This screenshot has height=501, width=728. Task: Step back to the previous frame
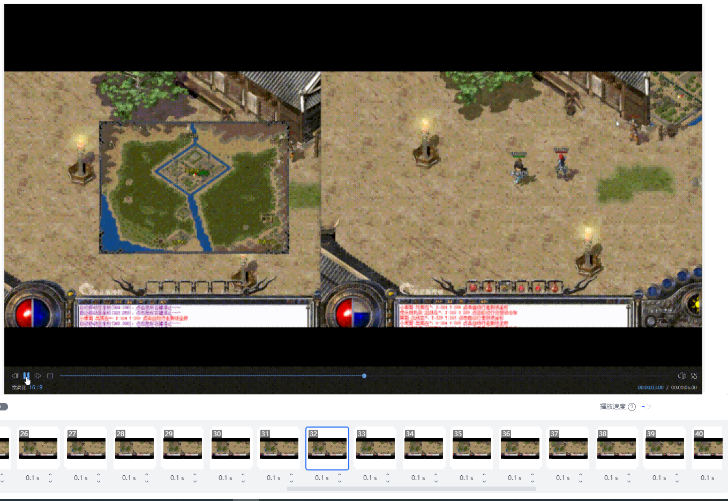pos(15,376)
